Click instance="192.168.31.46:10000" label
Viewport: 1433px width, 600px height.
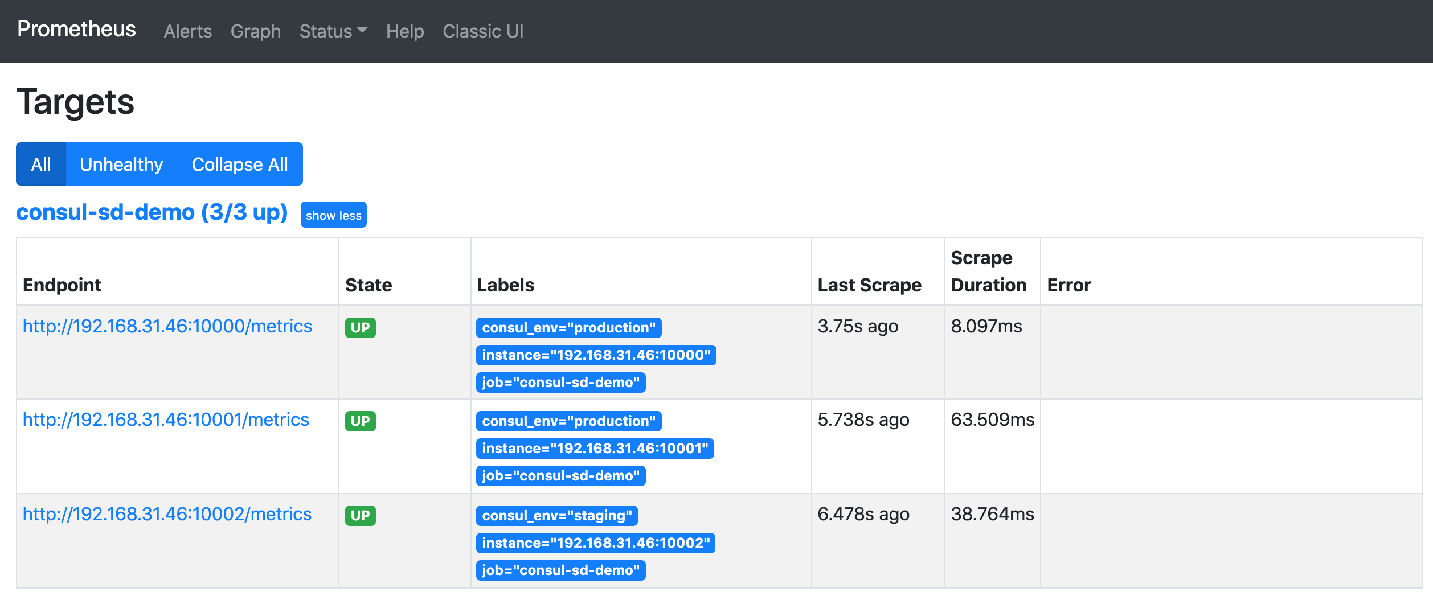(x=596, y=355)
